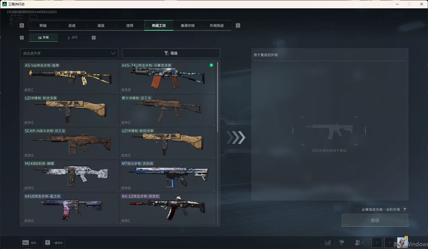Select the AS Val 猛兽 skin card

[70, 77]
